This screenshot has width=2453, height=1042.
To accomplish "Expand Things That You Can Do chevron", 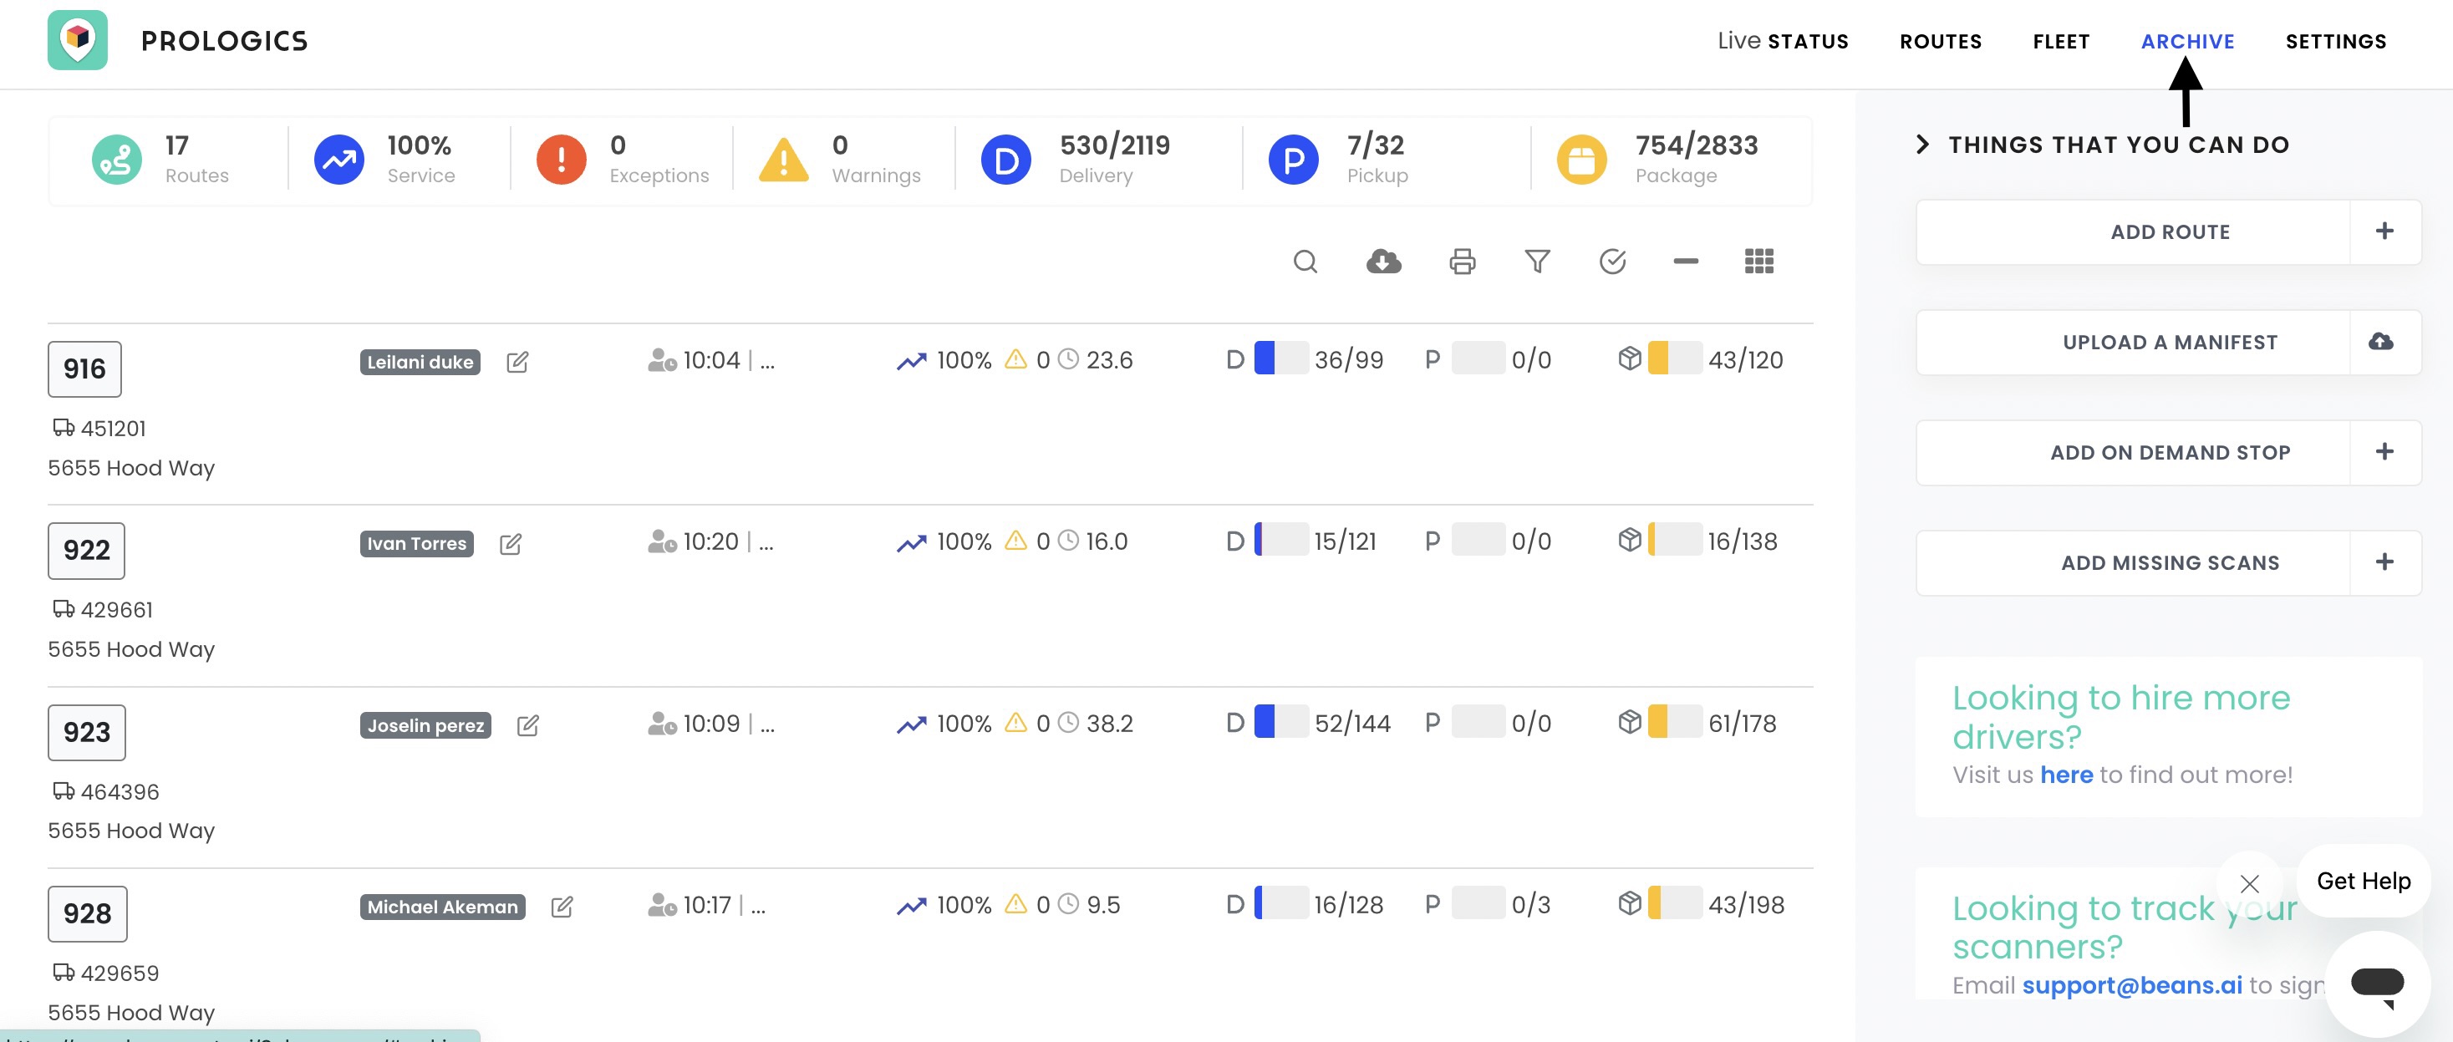I will 1922,145.
